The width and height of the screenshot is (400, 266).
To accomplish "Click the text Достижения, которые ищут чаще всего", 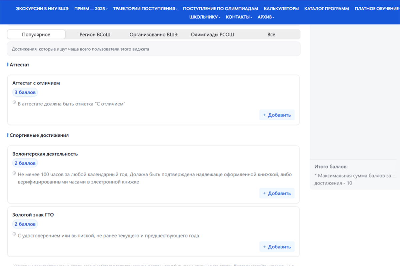I will [80, 49].
